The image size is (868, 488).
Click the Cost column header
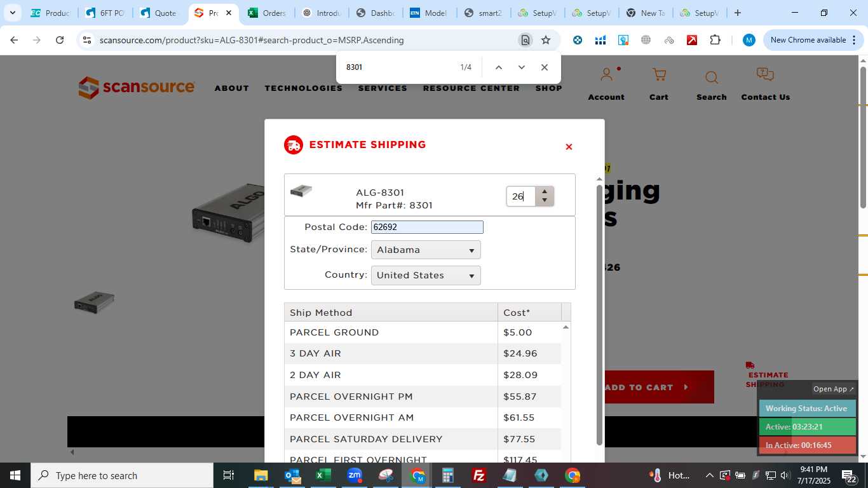click(x=530, y=312)
